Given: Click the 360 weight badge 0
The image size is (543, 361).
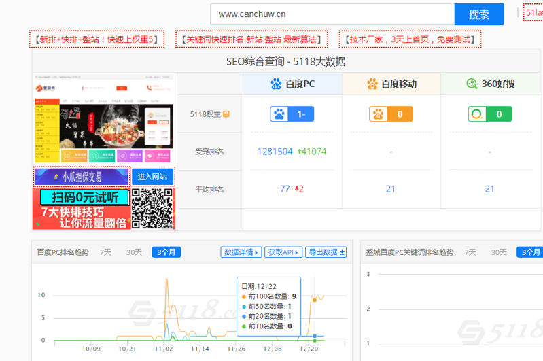Looking at the screenshot, I should pos(490,114).
